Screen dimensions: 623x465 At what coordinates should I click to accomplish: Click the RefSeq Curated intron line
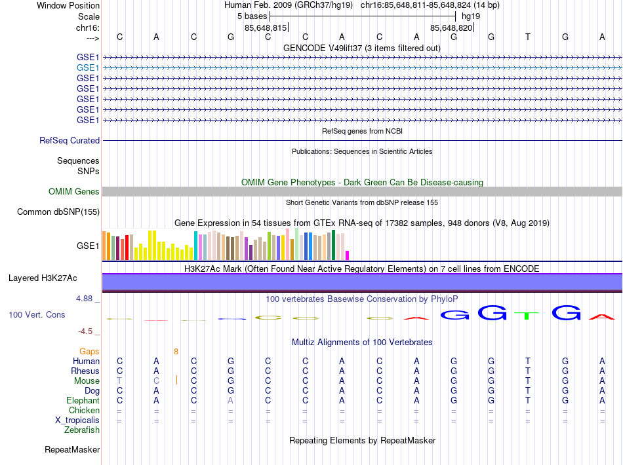(x=362, y=140)
